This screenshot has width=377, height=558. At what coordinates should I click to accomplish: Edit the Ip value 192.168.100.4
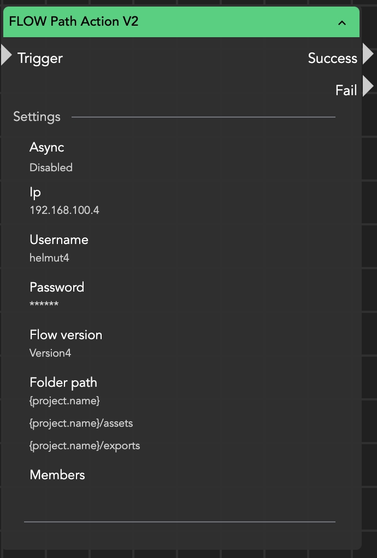[x=64, y=210]
